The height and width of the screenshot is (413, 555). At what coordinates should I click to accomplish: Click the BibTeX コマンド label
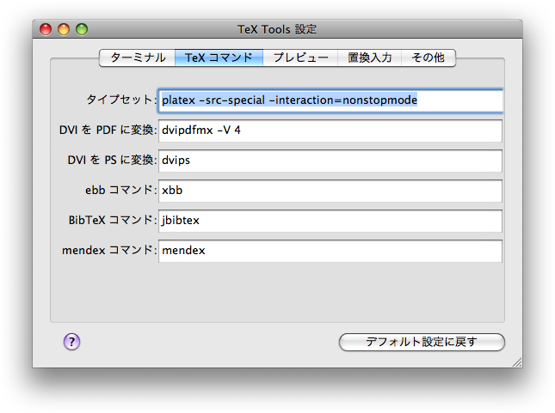[112, 220]
